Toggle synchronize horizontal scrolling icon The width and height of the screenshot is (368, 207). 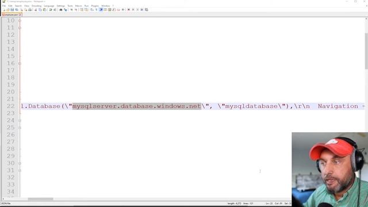[x=86, y=10]
